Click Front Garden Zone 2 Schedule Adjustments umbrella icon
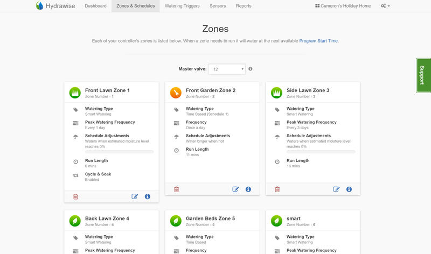Image resolution: width=431 pixels, height=254 pixels. tap(177, 137)
